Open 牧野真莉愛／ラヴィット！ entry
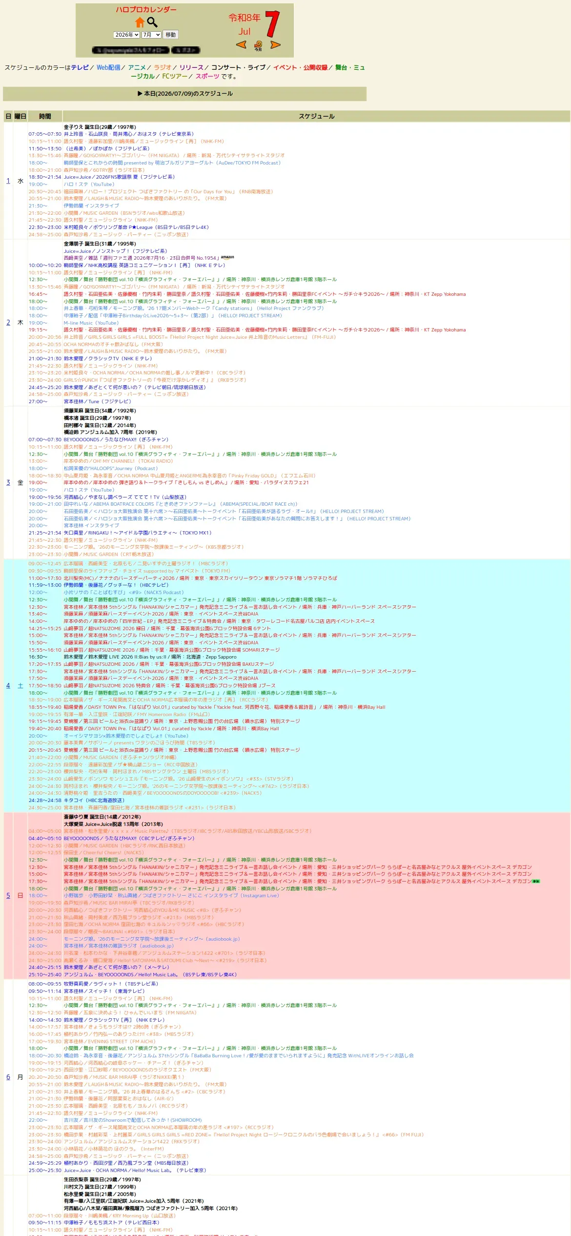 [111, 984]
